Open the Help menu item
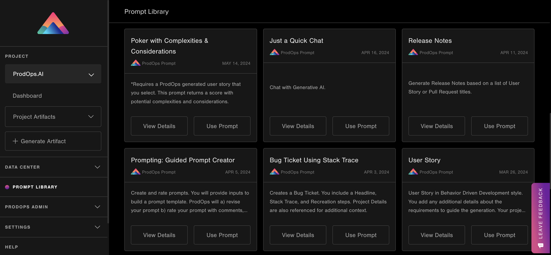 point(11,247)
